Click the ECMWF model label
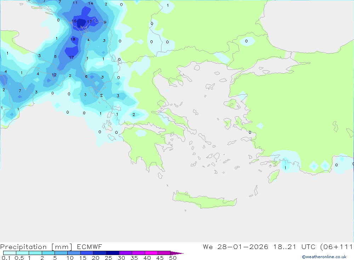354x260 pixels. coord(90,247)
